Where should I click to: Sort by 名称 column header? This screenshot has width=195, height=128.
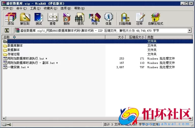tap(54, 37)
